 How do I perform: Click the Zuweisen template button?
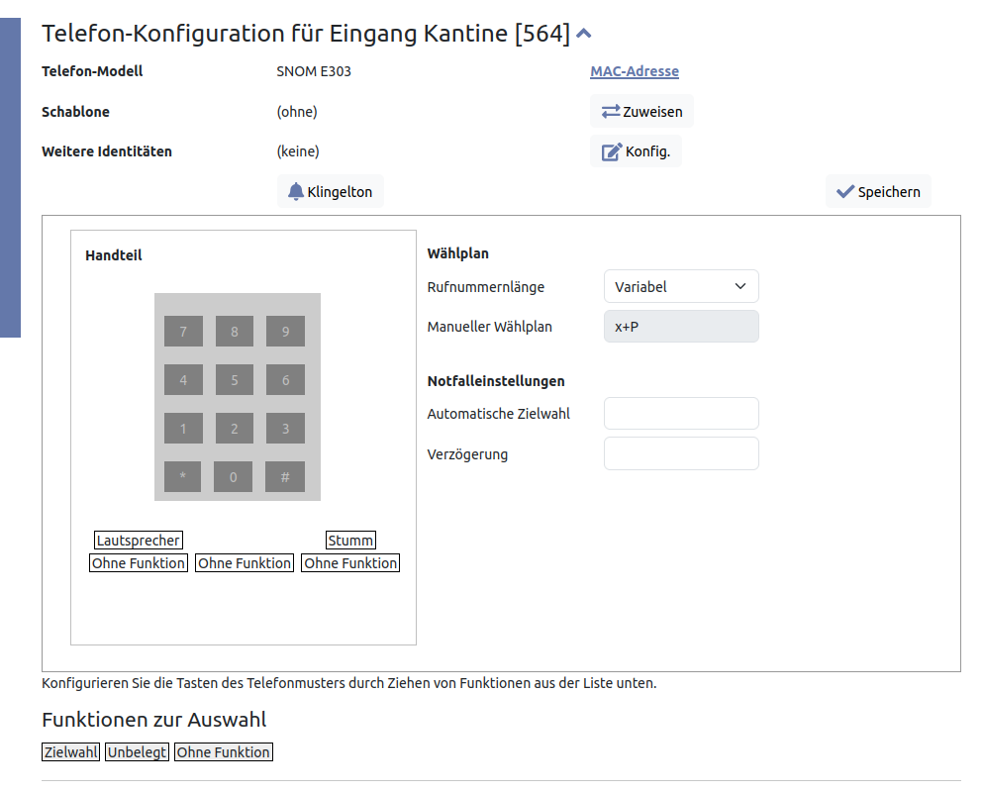[641, 112]
